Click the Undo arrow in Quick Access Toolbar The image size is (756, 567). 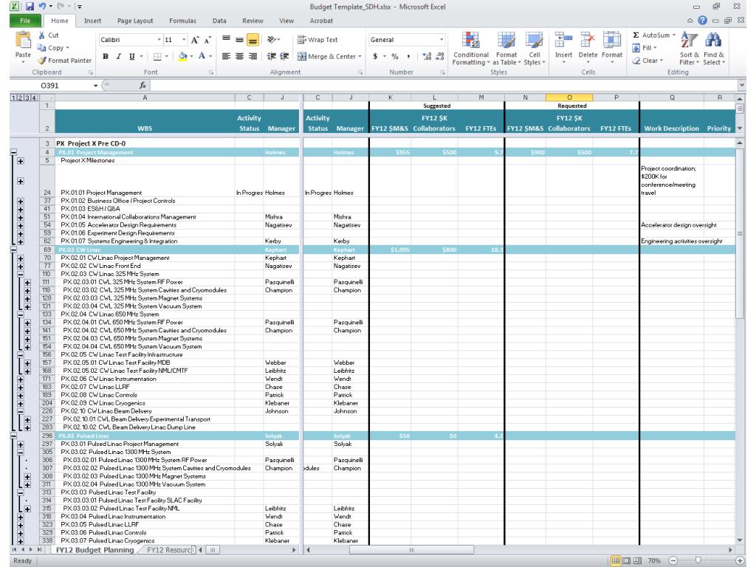click(42, 7)
